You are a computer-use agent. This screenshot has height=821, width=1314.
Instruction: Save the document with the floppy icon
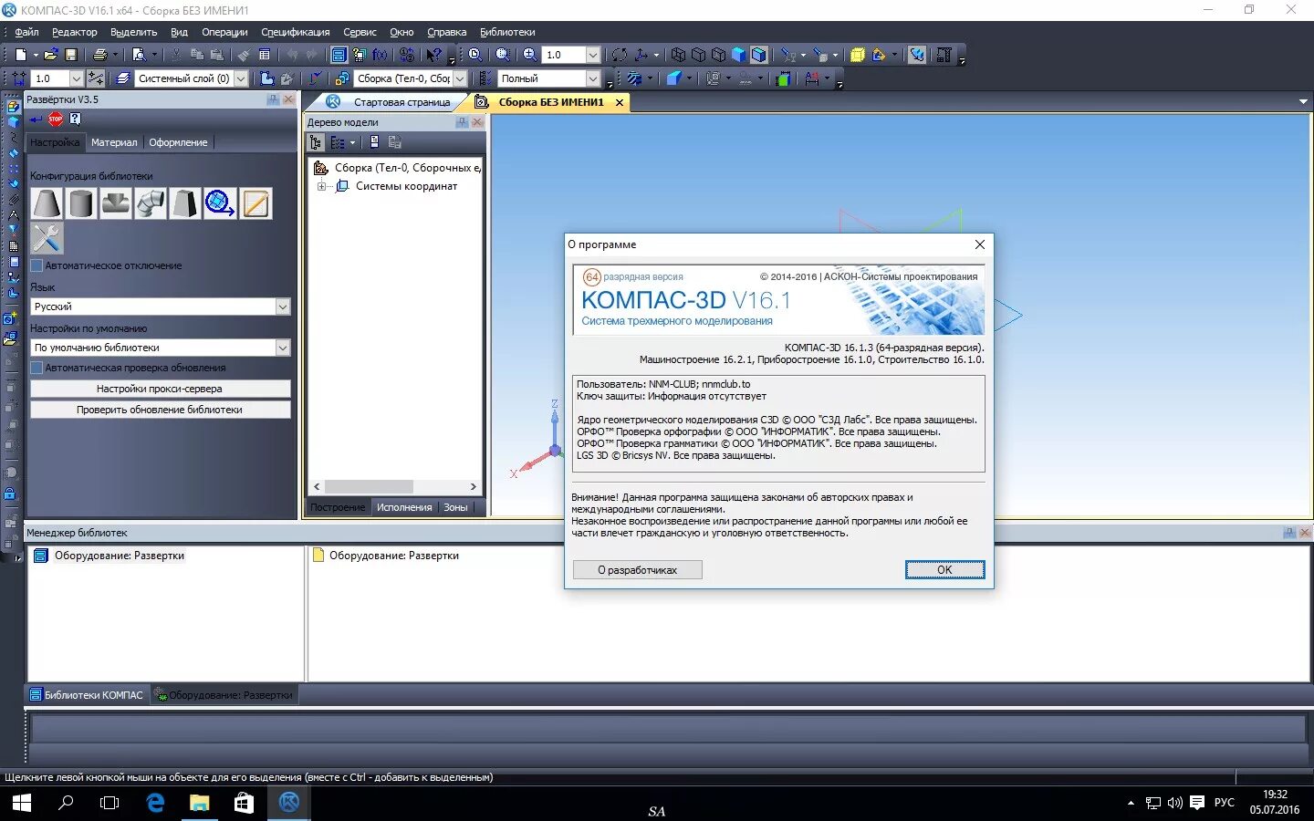[70, 55]
